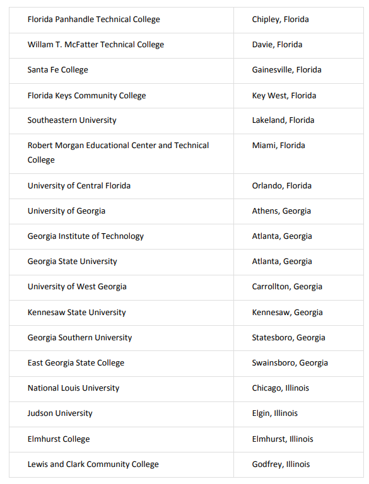The image size is (369, 484).
Task: Click the Santa Fe College row
Action: [186, 71]
